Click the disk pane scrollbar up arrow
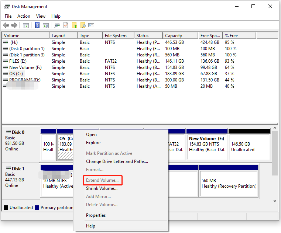The image size is (281, 233). [x=275, y=128]
